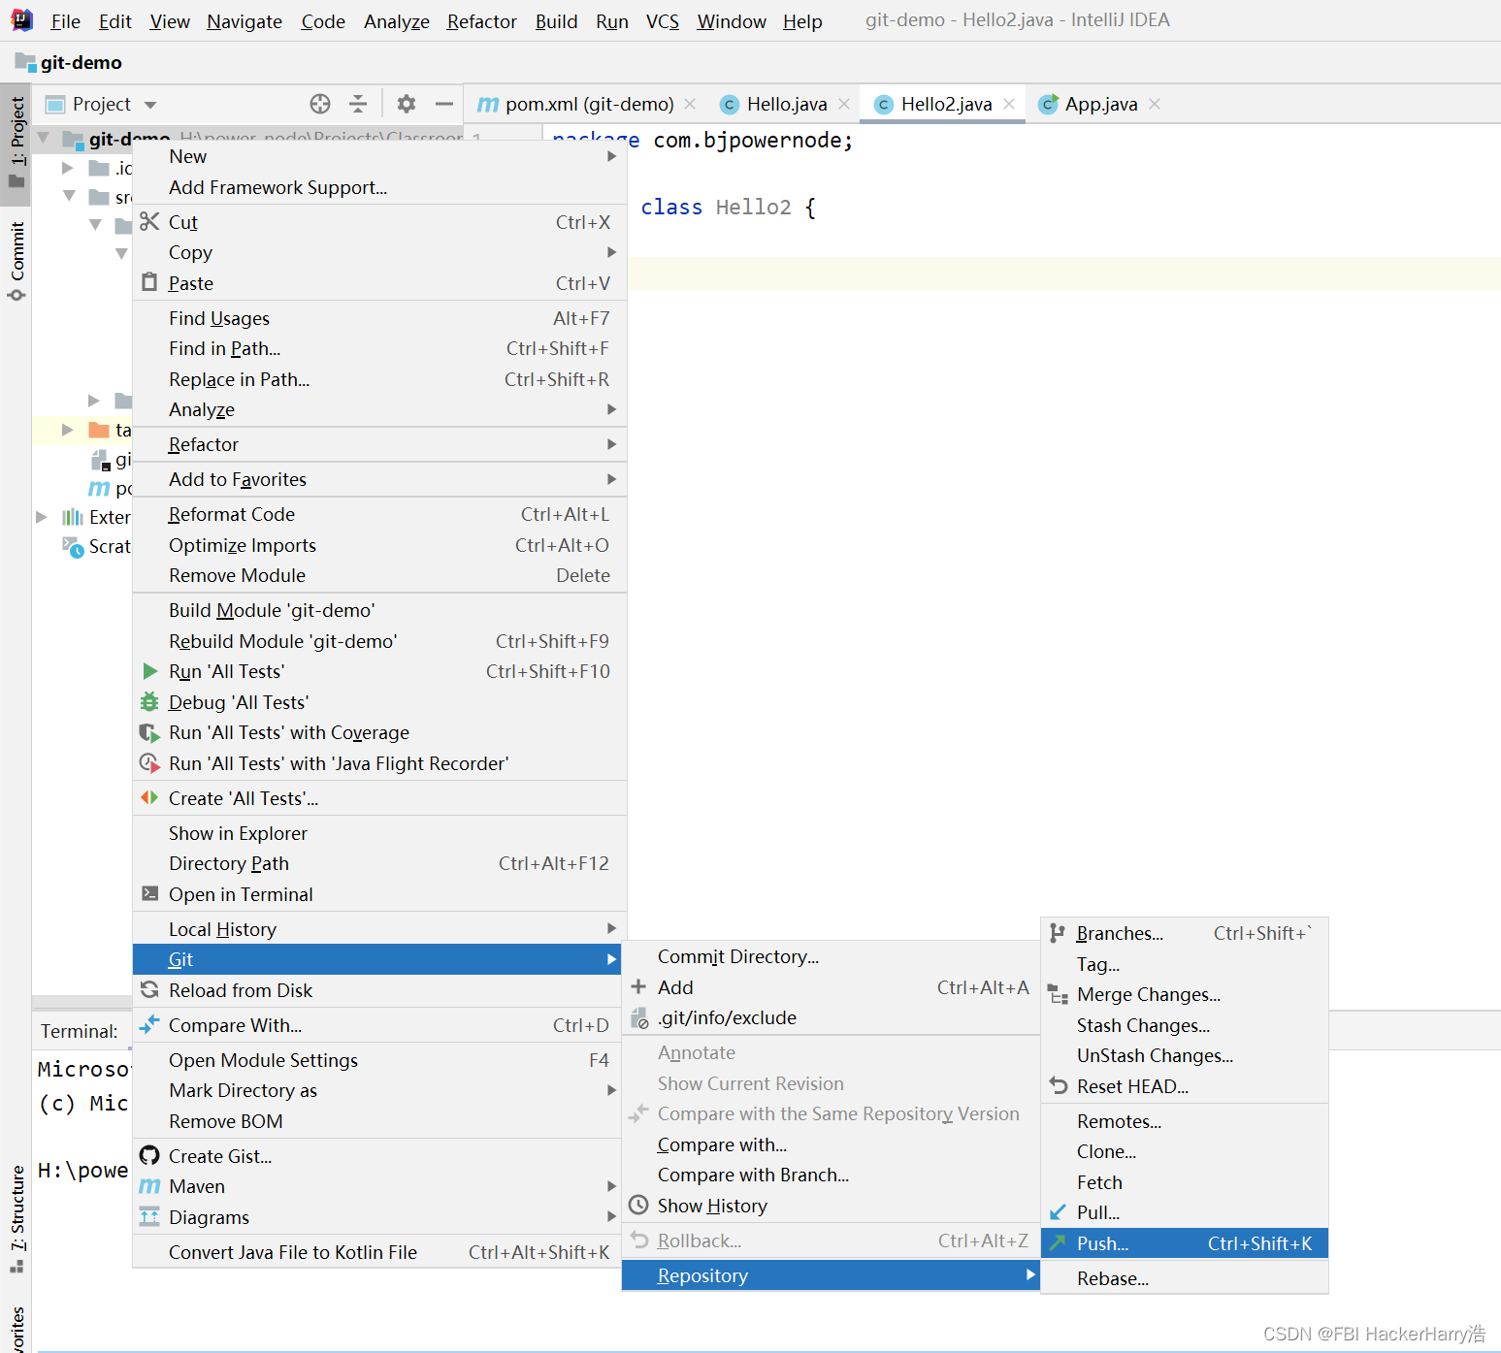Close the Hello2.java tab
The image size is (1501, 1353).
point(1009,104)
